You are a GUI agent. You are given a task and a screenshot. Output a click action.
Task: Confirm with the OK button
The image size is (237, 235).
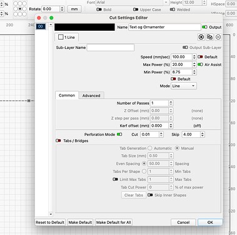210,222
